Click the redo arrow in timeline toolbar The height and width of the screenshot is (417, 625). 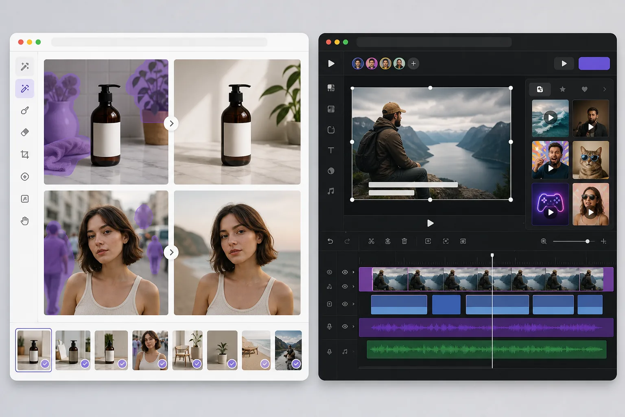(347, 241)
